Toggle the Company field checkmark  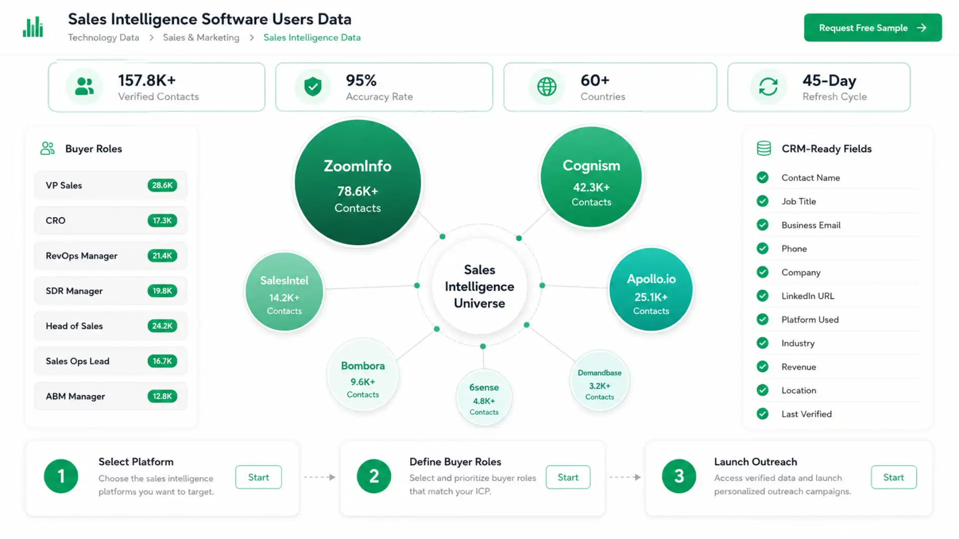pos(762,272)
